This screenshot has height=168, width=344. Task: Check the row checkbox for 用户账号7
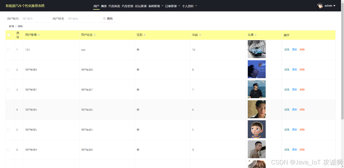click(x=9, y=90)
